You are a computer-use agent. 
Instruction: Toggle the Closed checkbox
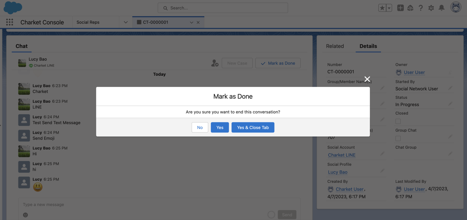[x=398, y=121]
